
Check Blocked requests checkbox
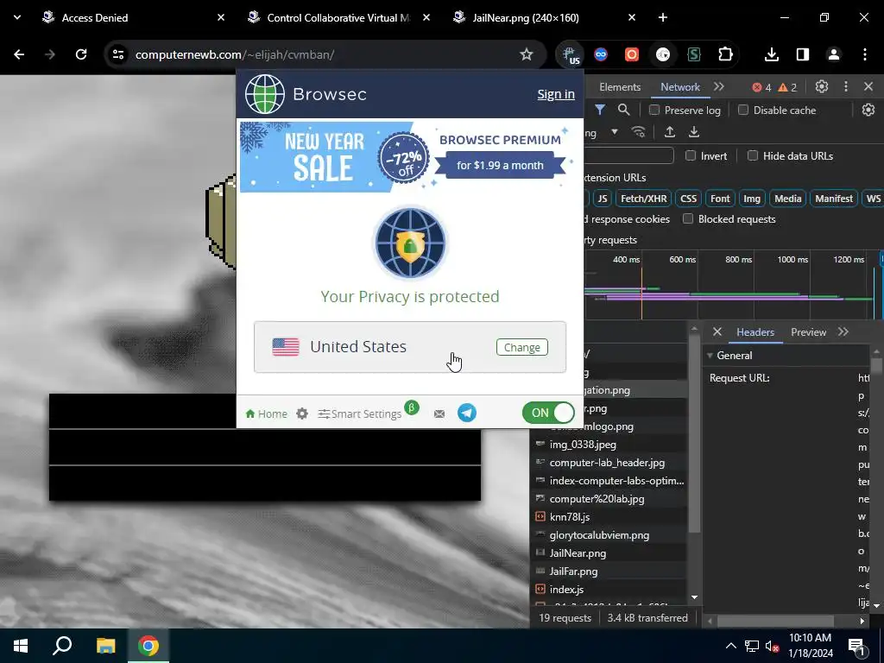coord(688,218)
